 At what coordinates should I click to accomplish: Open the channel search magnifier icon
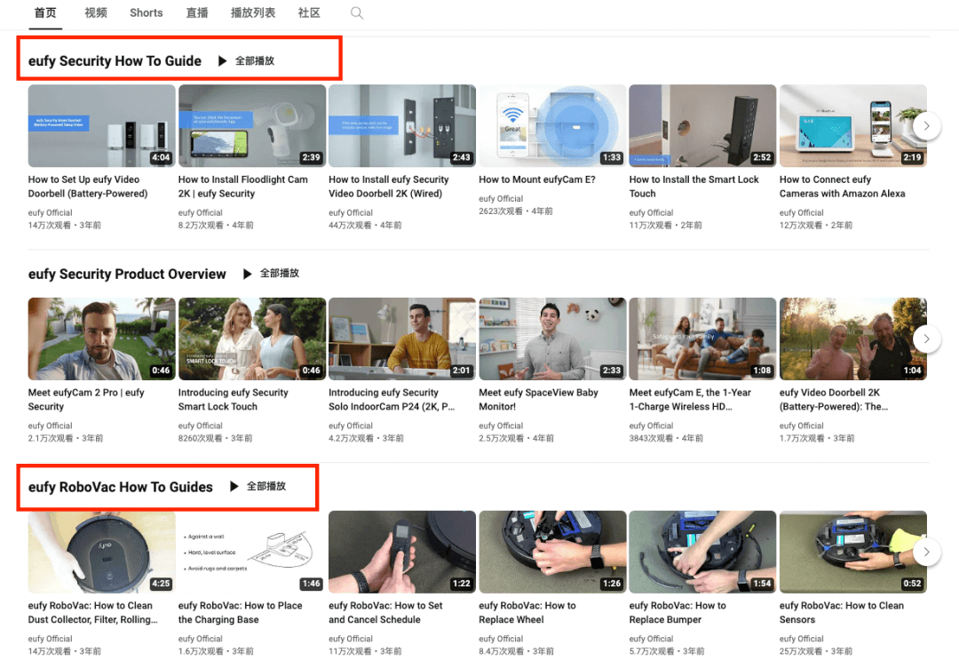click(x=357, y=12)
